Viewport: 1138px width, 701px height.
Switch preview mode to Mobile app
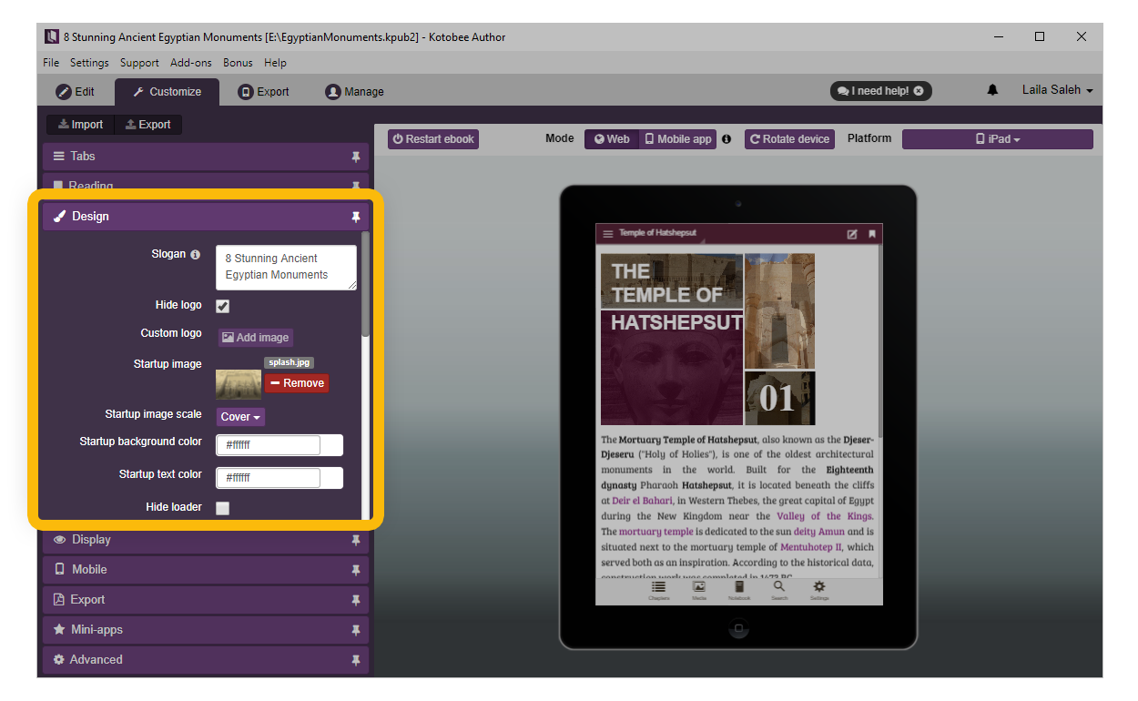(678, 139)
